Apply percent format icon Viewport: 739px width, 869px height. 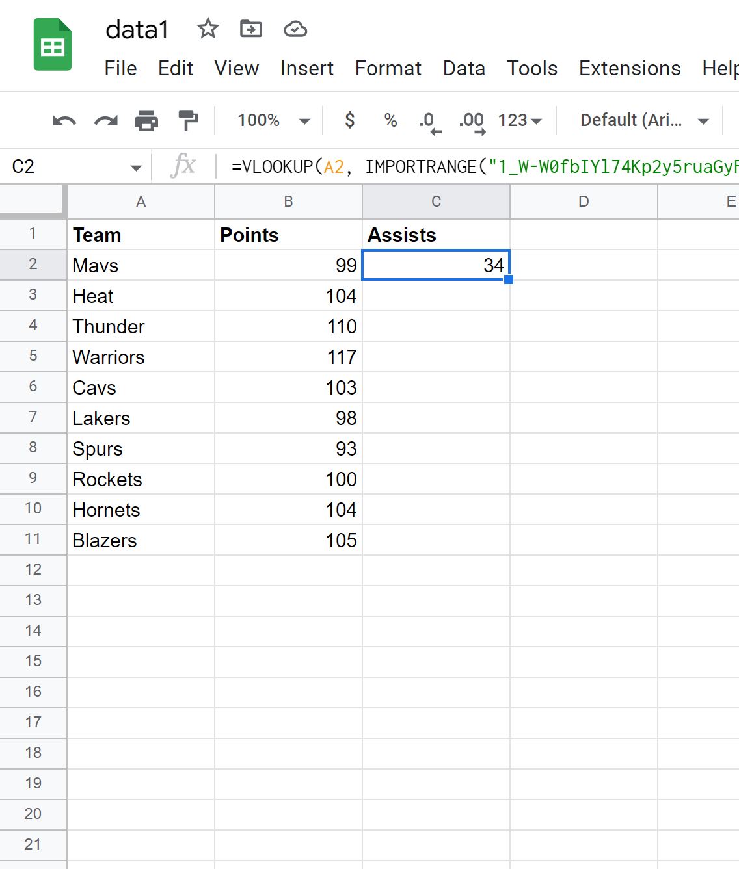pyautogui.click(x=390, y=120)
